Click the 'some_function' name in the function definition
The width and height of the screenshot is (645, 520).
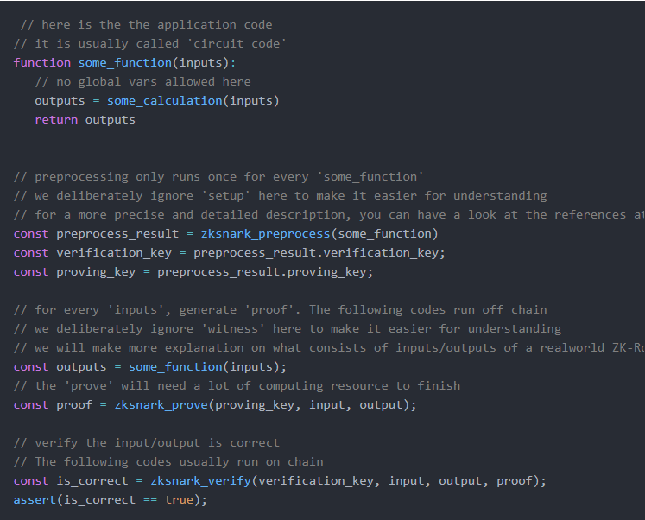click(125, 63)
